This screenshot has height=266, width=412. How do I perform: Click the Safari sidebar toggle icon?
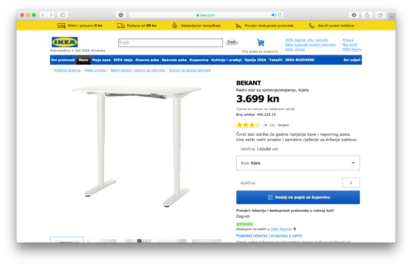click(63, 15)
